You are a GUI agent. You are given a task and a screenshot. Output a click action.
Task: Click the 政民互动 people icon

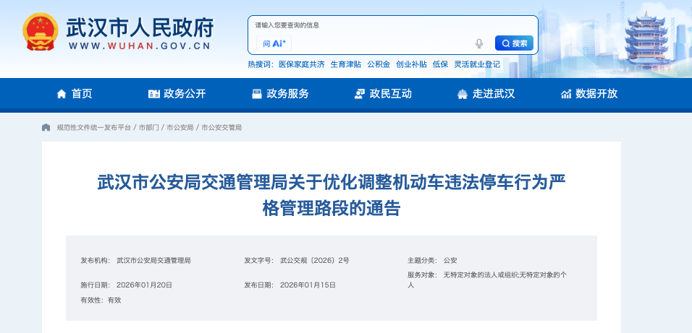point(360,94)
